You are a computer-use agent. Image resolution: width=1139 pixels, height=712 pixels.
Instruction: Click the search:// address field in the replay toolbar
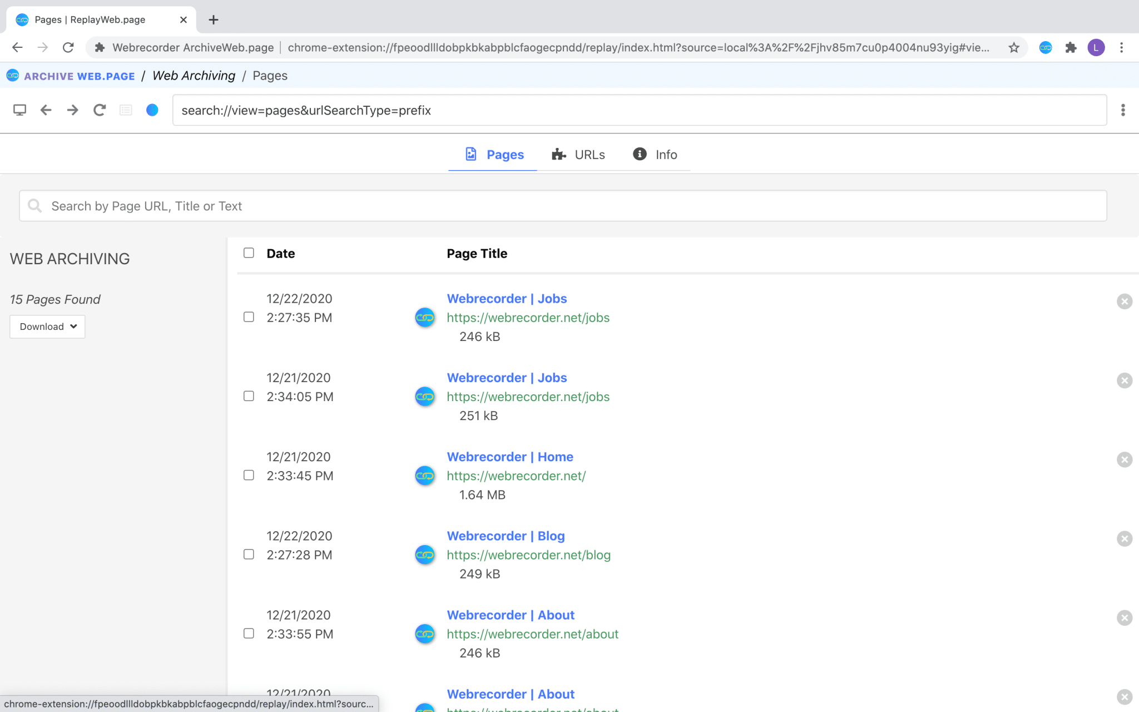pos(639,110)
